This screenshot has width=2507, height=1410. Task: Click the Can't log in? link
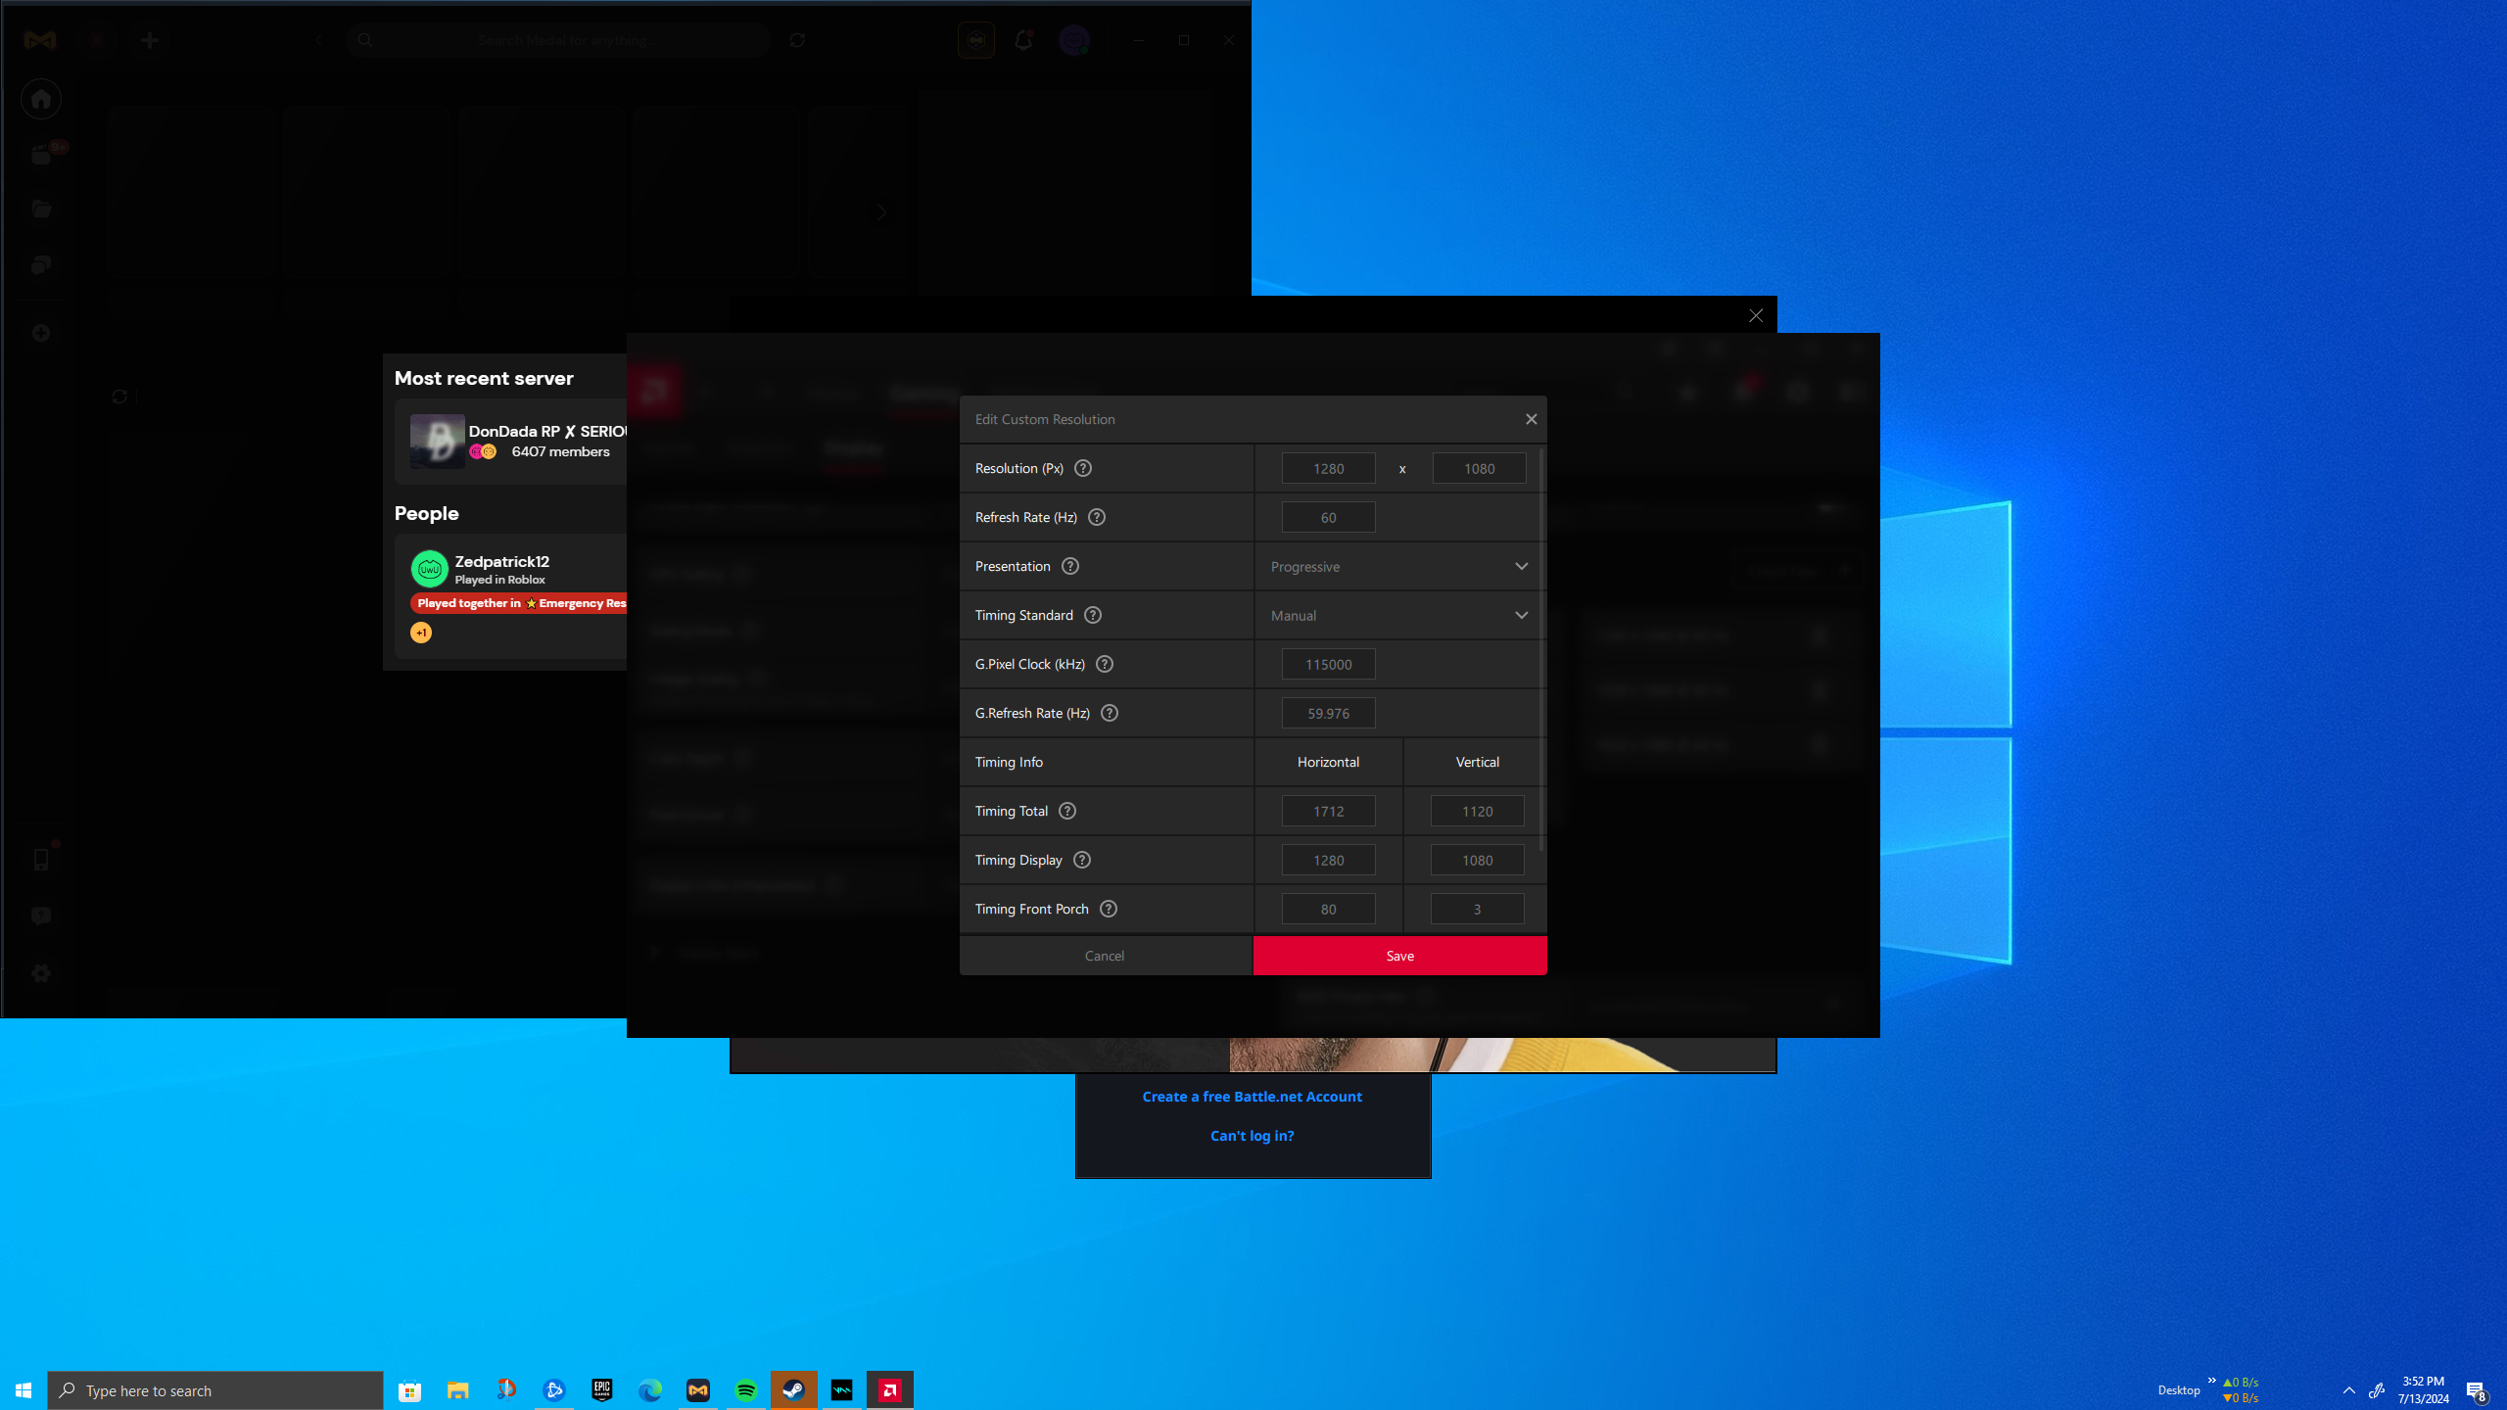1252,1136
